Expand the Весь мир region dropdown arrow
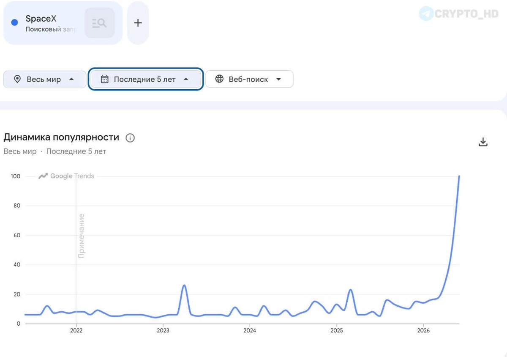 71,79
